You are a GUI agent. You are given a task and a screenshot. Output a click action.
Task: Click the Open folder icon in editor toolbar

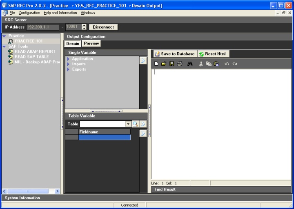pos(164,64)
